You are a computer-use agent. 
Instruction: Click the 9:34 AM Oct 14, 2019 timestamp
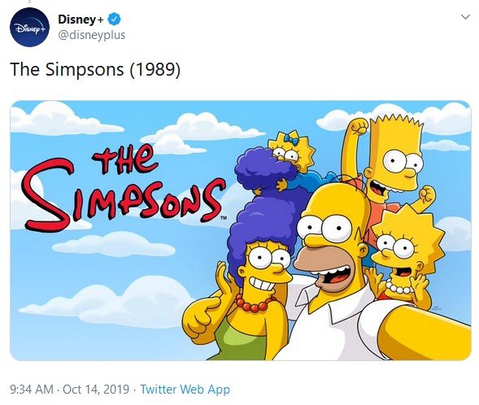[x=70, y=390]
